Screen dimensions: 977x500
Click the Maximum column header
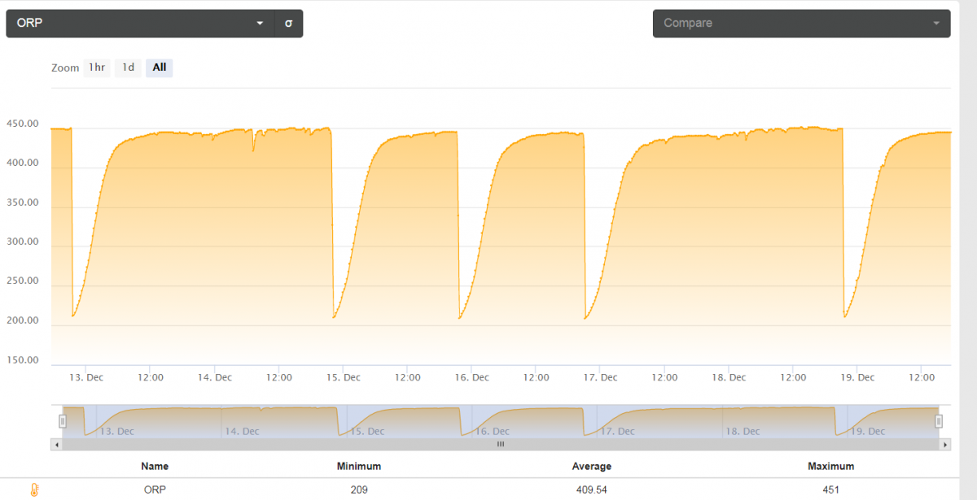(831, 467)
